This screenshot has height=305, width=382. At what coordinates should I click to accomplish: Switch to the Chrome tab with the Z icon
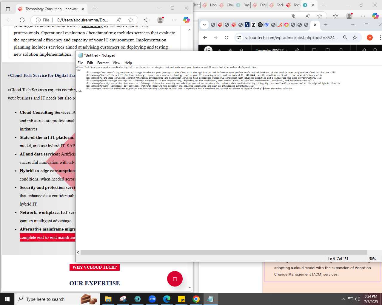(254, 25)
